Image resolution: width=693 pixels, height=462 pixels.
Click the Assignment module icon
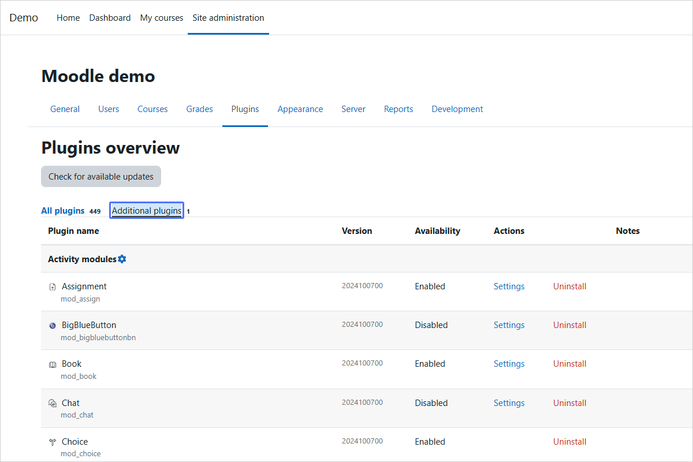(53, 287)
